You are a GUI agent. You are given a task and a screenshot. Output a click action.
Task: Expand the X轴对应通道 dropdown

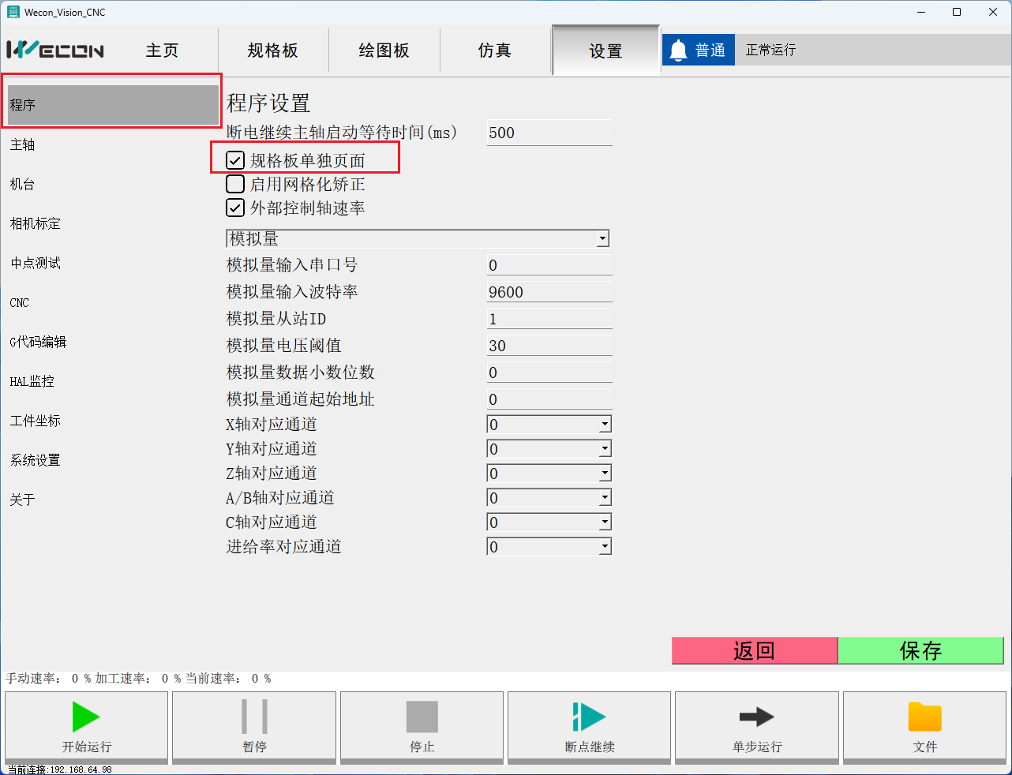coord(605,425)
